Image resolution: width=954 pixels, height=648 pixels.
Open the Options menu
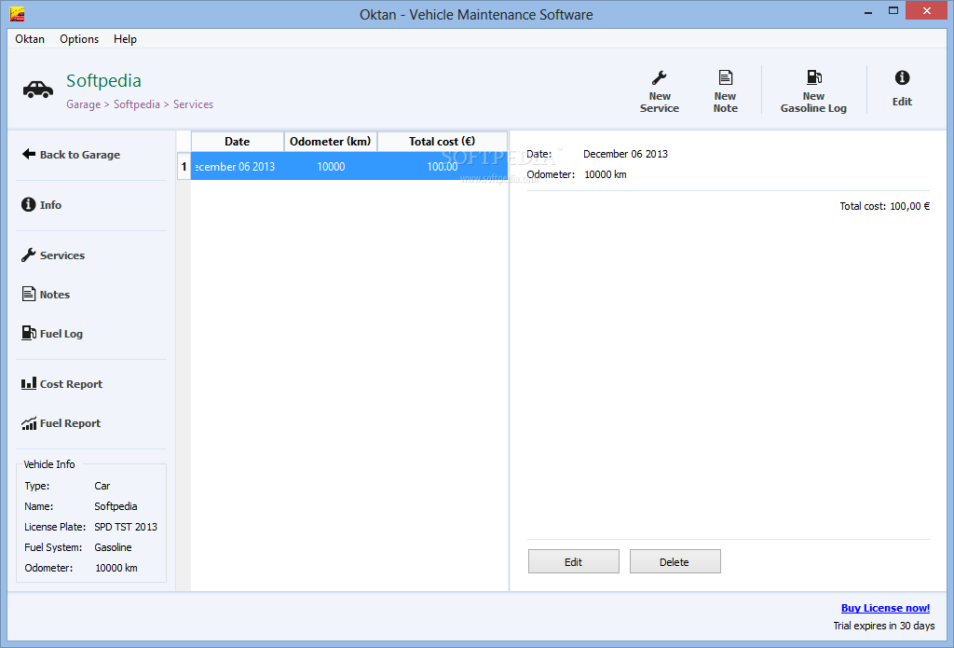(x=79, y=39)
